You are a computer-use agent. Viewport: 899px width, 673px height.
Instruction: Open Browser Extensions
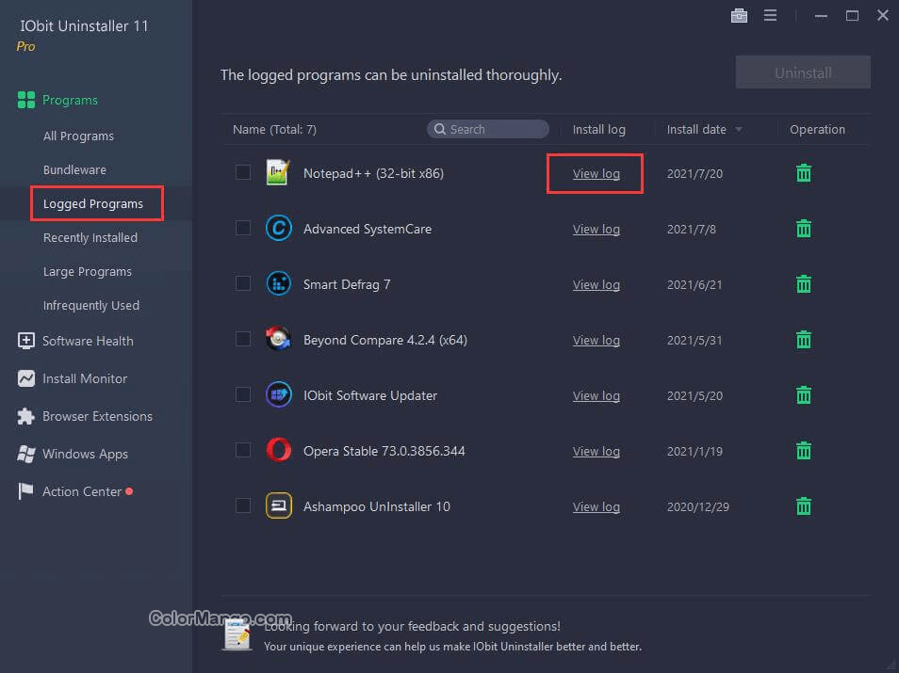tap(97, 416)
